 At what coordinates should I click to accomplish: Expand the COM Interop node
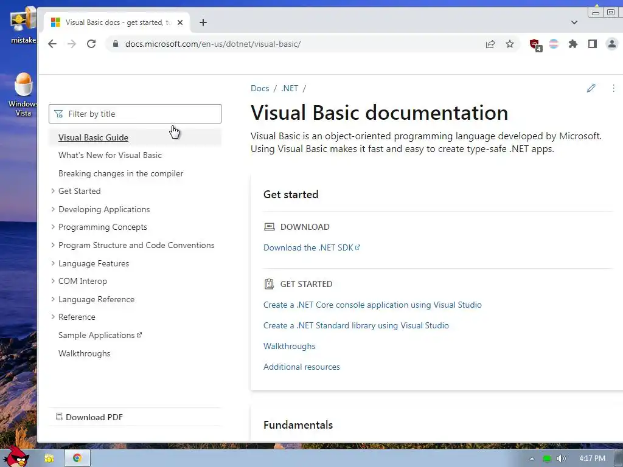(53, 281)
